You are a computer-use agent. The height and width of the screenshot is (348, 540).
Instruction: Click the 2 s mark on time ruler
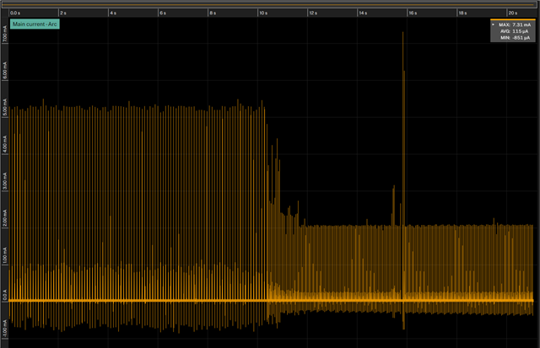(x=63, y=13)
